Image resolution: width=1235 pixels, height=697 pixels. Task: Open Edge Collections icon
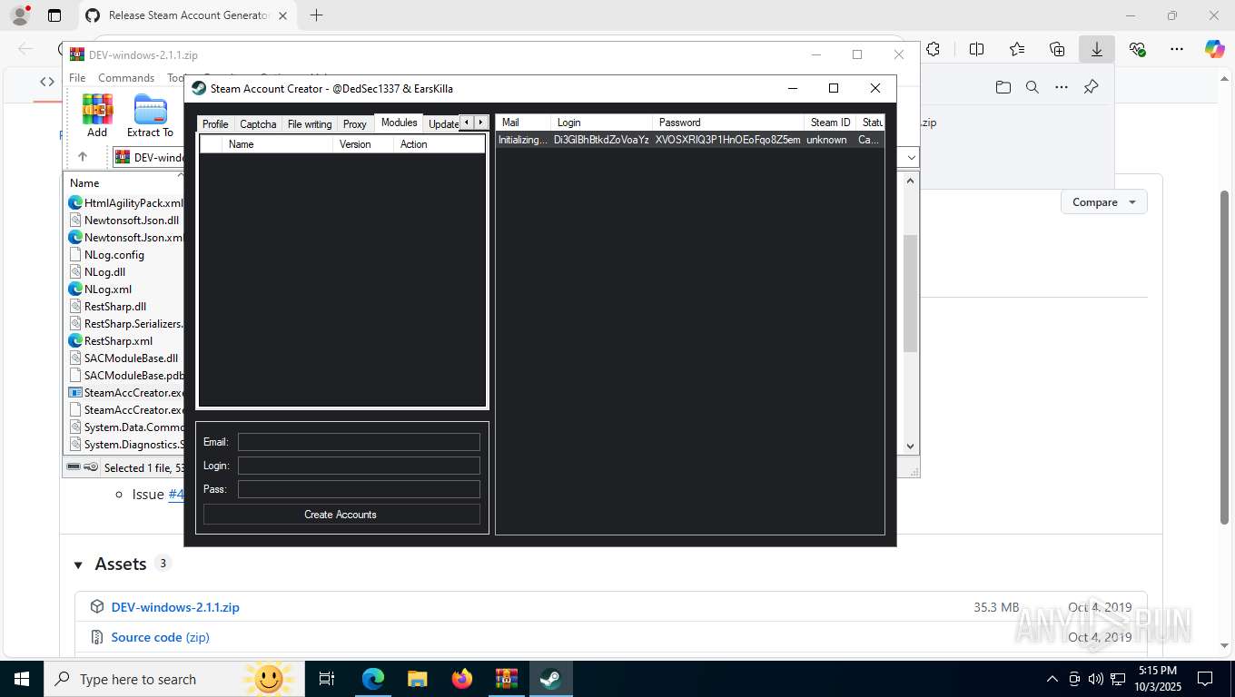[x=1057, y=50]
